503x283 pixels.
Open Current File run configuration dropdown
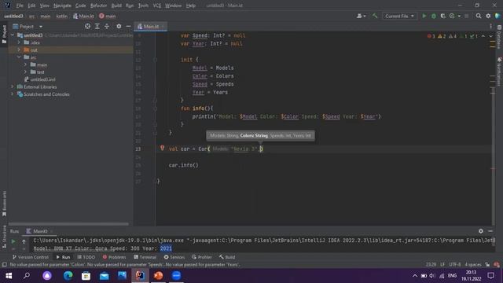[399, 16]
